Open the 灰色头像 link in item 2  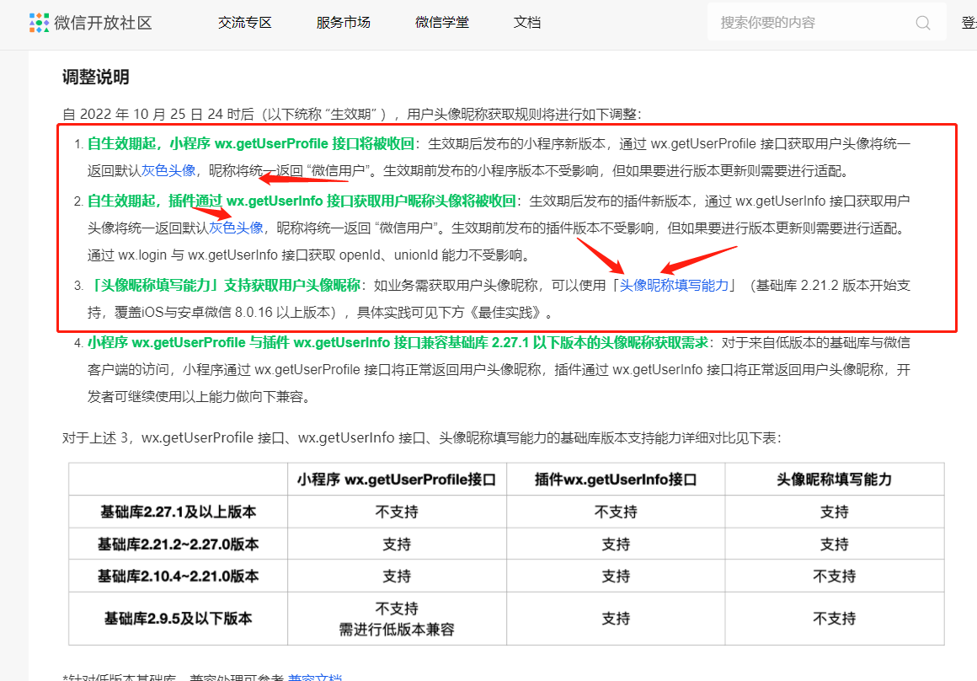click(x=236, y=228)
